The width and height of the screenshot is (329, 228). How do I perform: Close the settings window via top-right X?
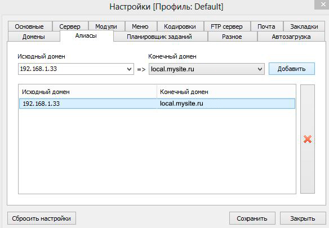tap(322, 5)
